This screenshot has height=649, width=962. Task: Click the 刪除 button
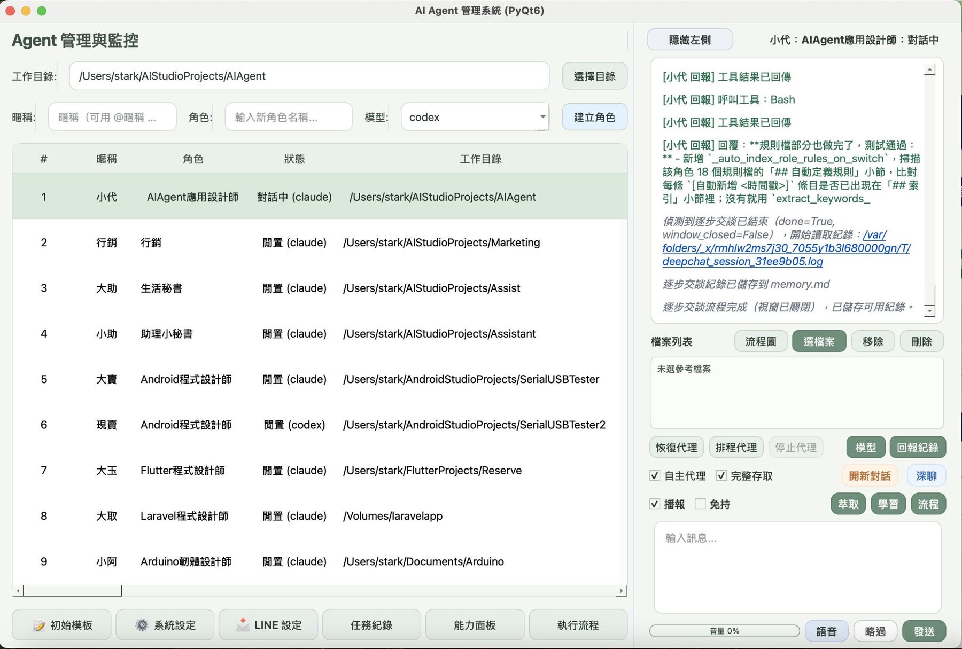coord(921,341)
